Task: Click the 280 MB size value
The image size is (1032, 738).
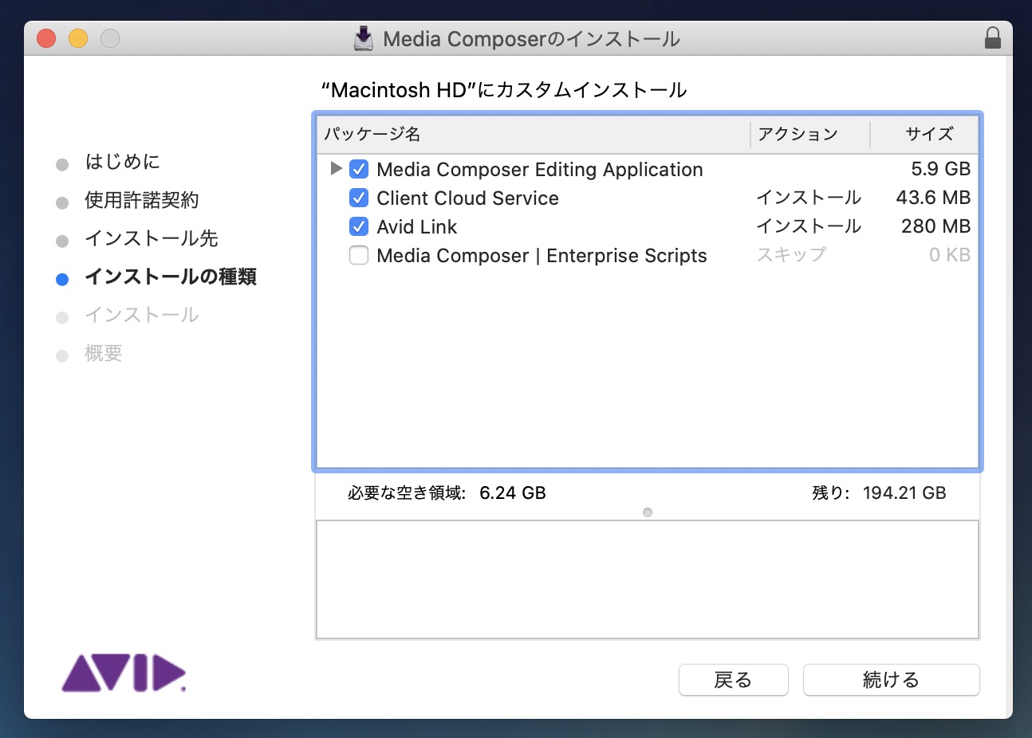Action: 935,226
